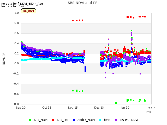This screenshot has width=167, height=125.
Task: Click the Nov 15 x-axis tick label
Action: coord(73,108)
